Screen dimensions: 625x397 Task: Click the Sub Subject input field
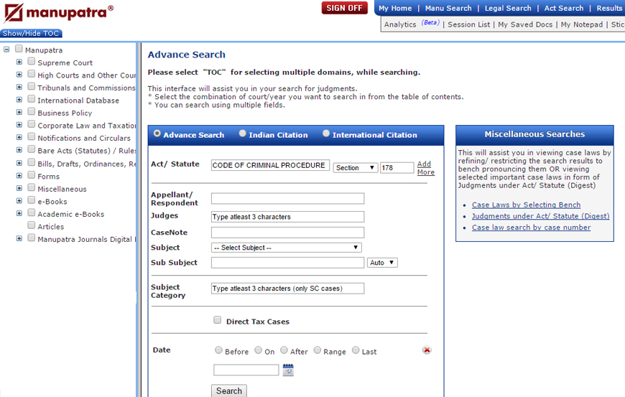point(288,263)
